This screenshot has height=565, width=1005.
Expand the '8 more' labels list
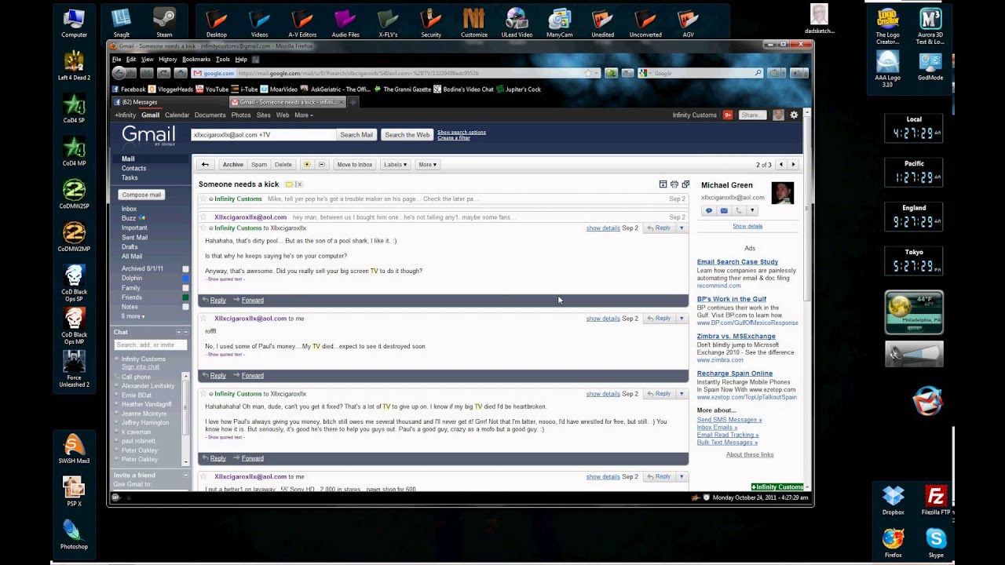133,316
